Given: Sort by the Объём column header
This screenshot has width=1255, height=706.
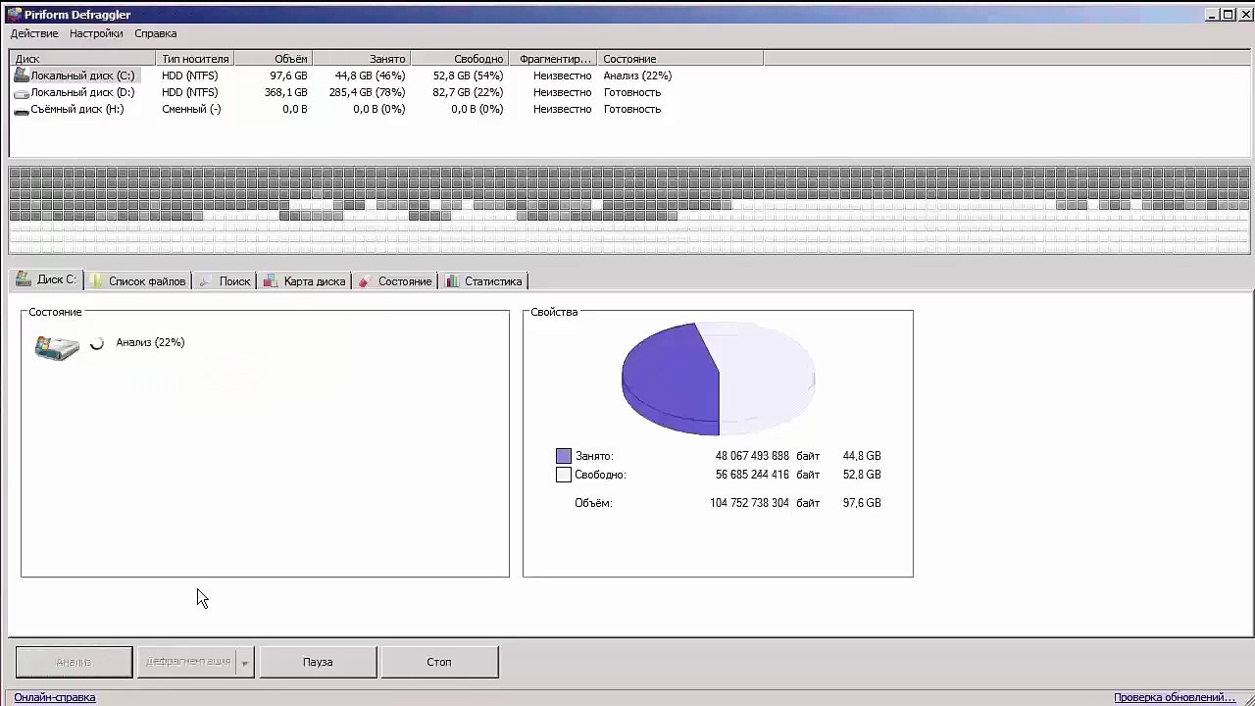Looking at the screenshot, I should [274, 59].
